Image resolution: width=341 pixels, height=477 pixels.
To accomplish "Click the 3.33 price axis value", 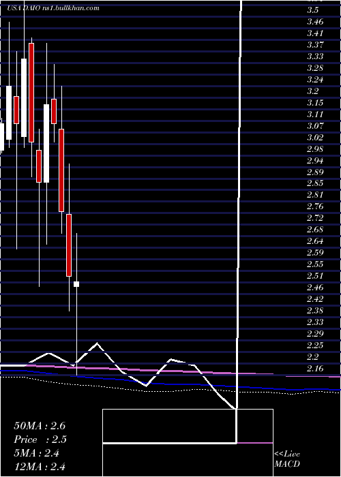I will click(315, 57).
